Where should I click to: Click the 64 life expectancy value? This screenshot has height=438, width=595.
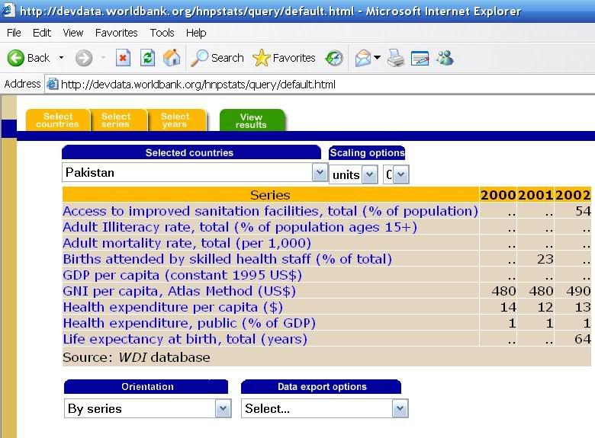pos(583,339)
